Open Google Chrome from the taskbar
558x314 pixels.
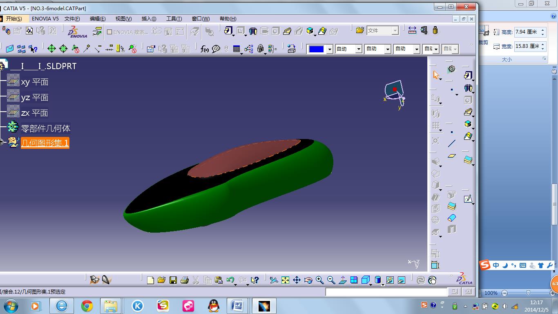click(87, 306)
